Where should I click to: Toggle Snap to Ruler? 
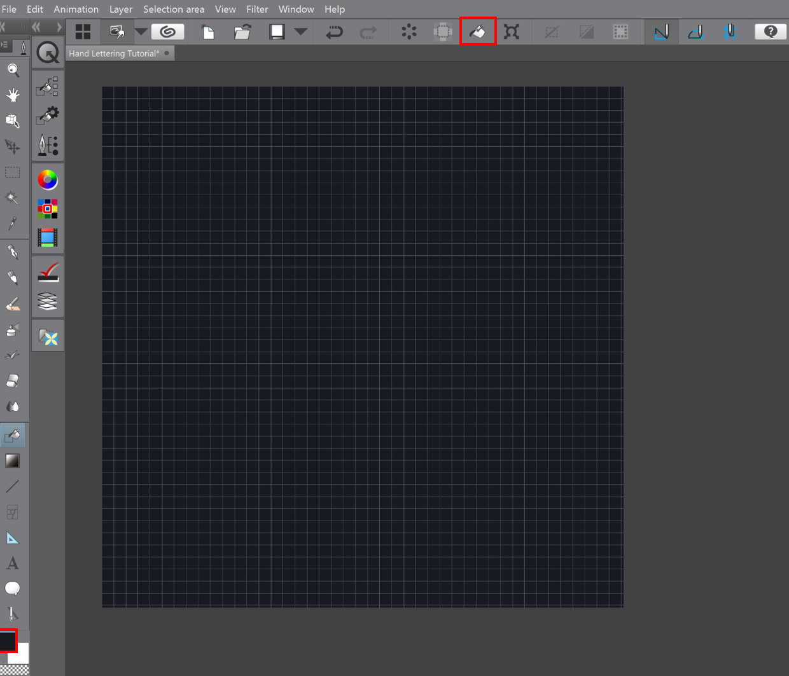pos(661,31)
